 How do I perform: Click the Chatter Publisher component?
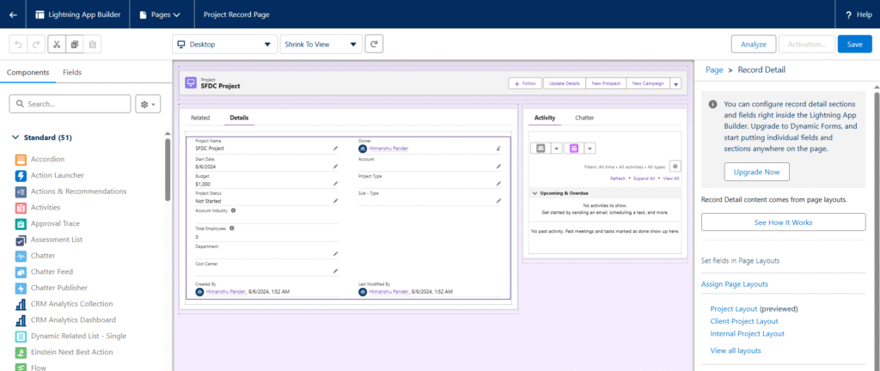(59, 288)
